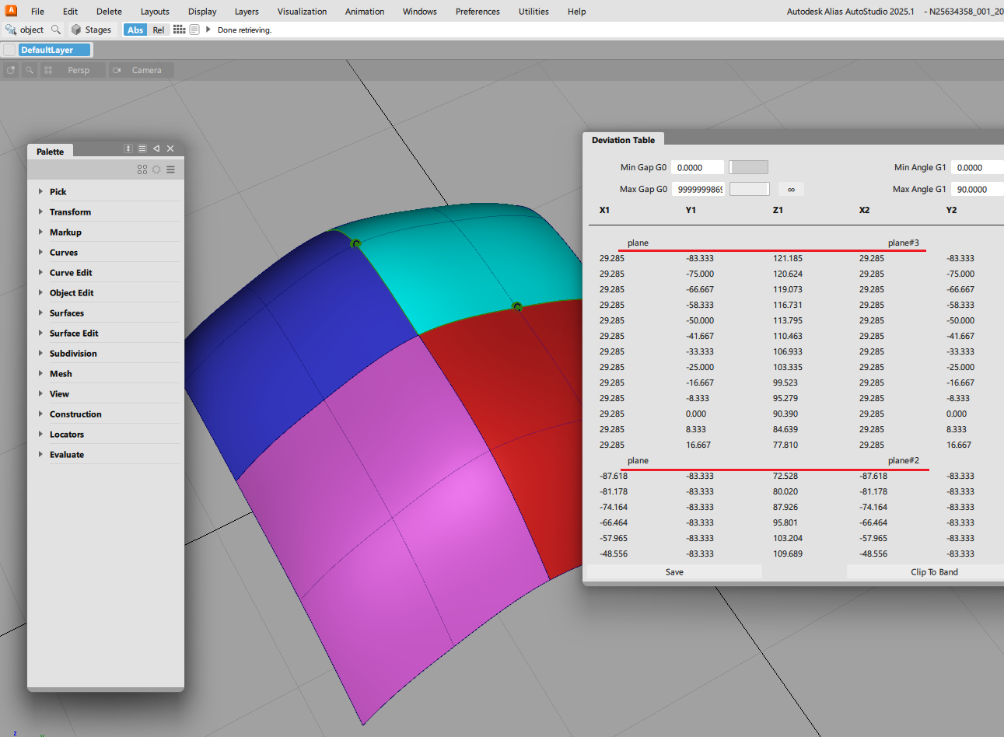Screen dimensions: 1004x737
Task: Open the prompt history list icon
Action: pos(194,30)
